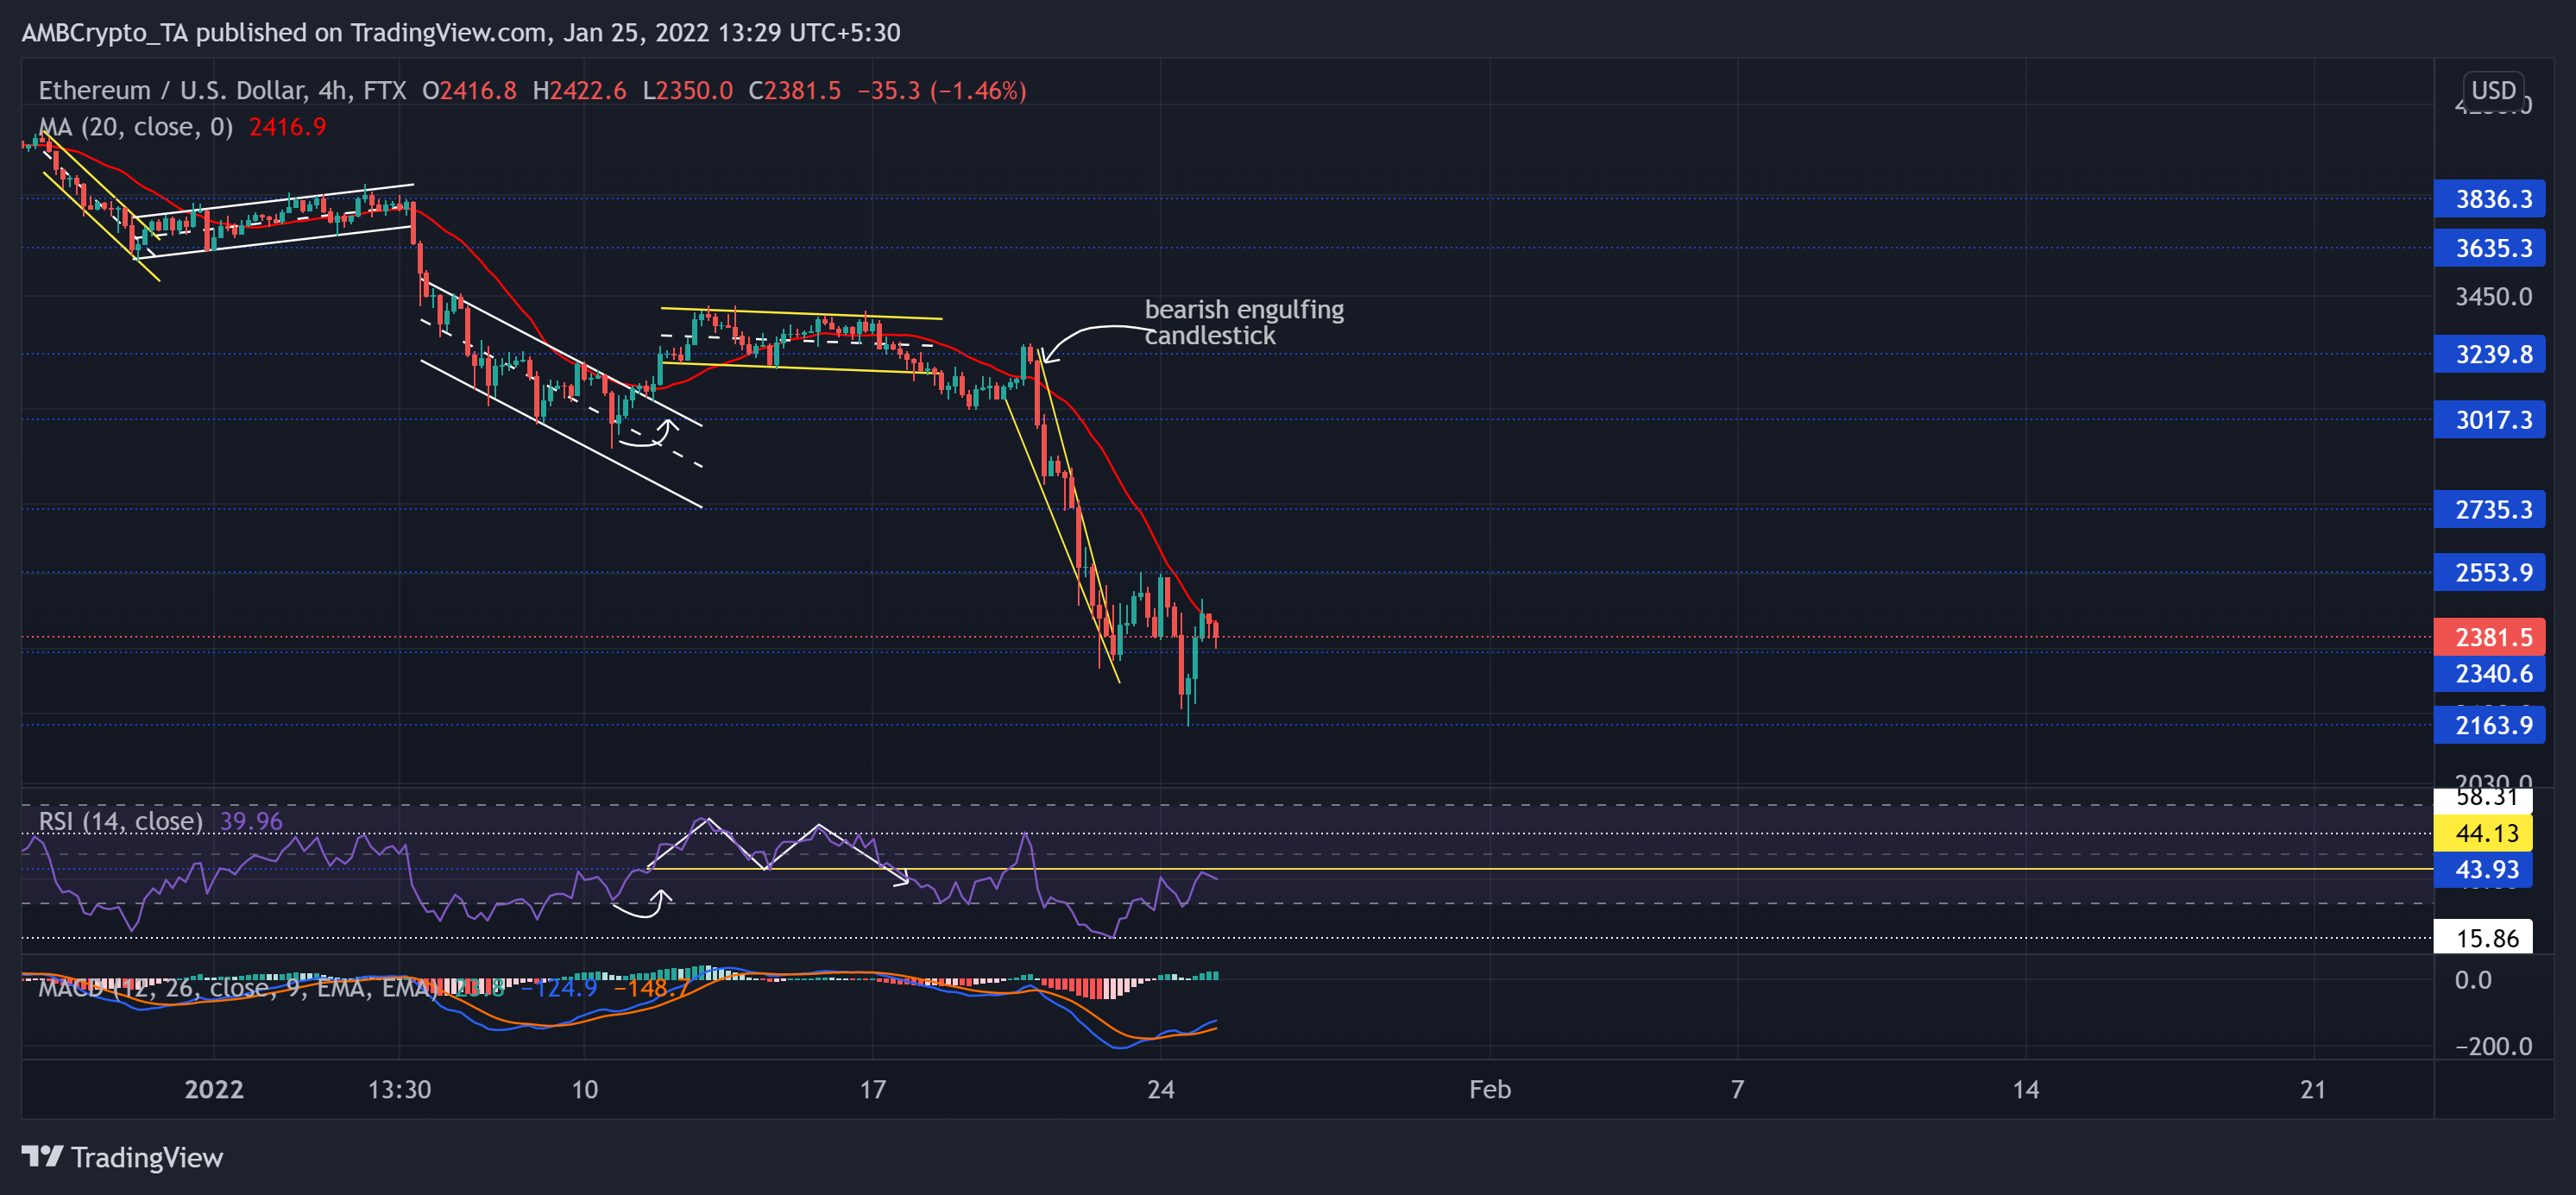This screenshot has width=2576, height=1195.
Task: Click the 14 date axis label
Action: (2025, 1090)
